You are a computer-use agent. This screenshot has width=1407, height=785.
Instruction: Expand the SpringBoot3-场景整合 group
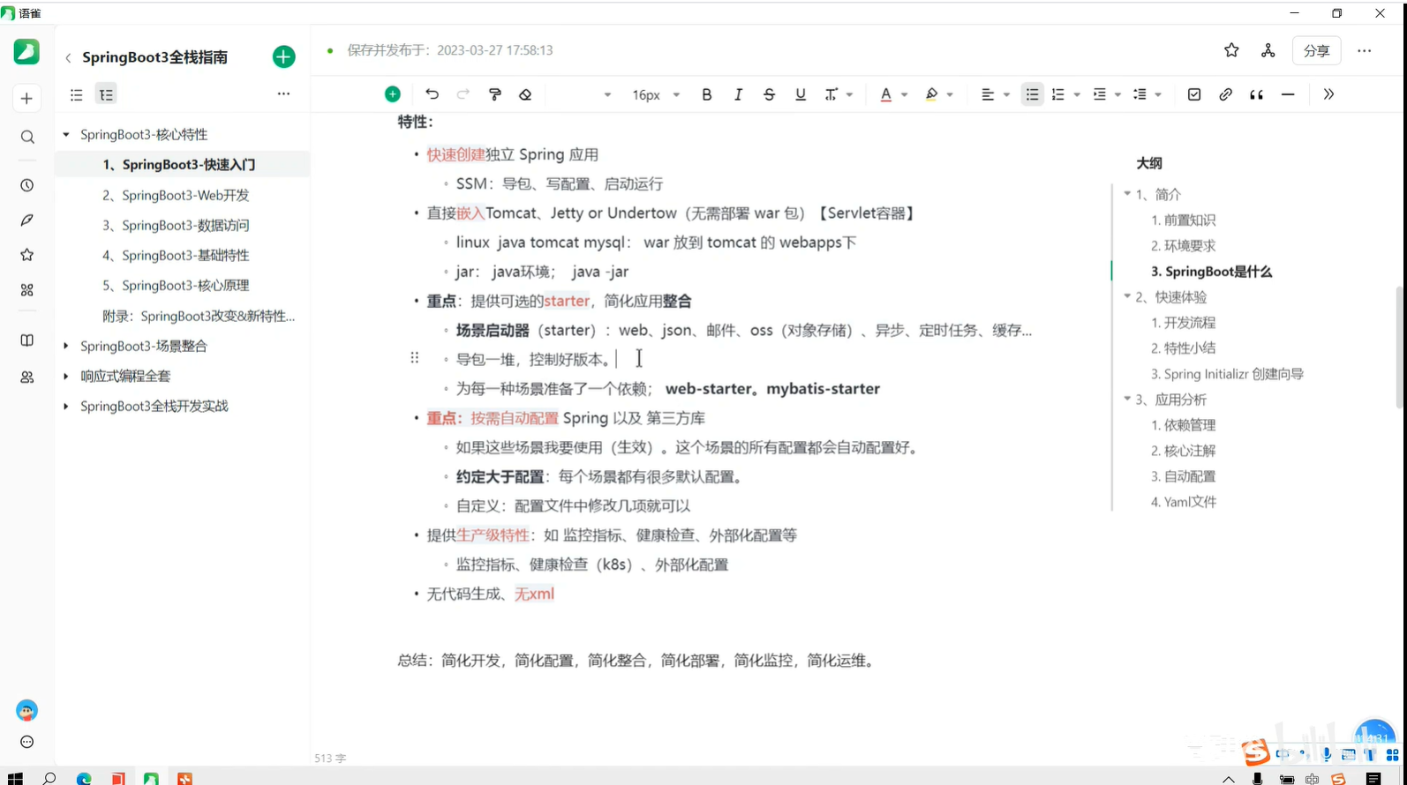[x=66, y=346]
